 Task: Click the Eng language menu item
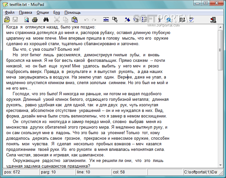56,12
